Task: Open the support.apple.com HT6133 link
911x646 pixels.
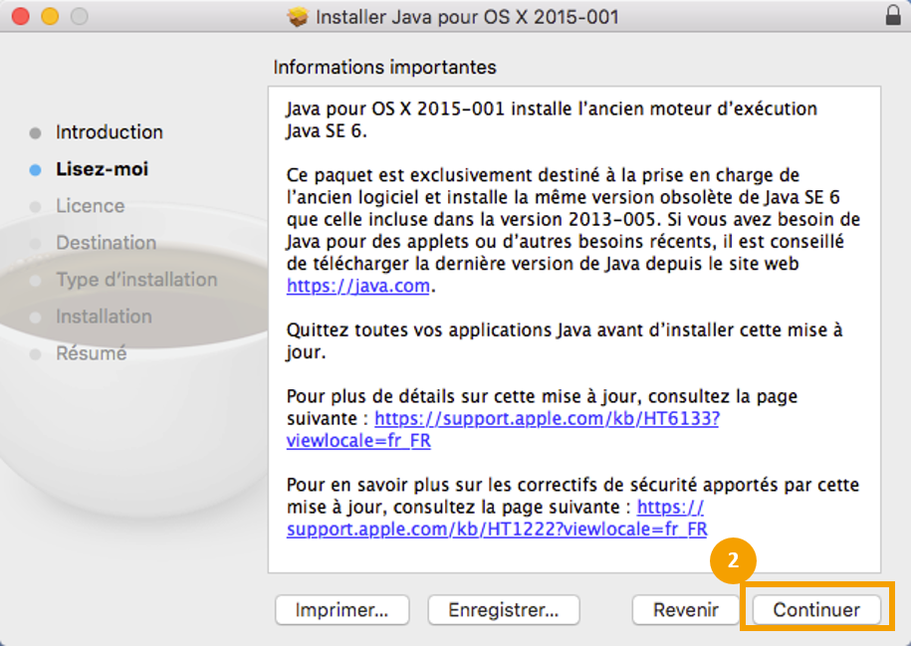Action: tap(547, 418)
